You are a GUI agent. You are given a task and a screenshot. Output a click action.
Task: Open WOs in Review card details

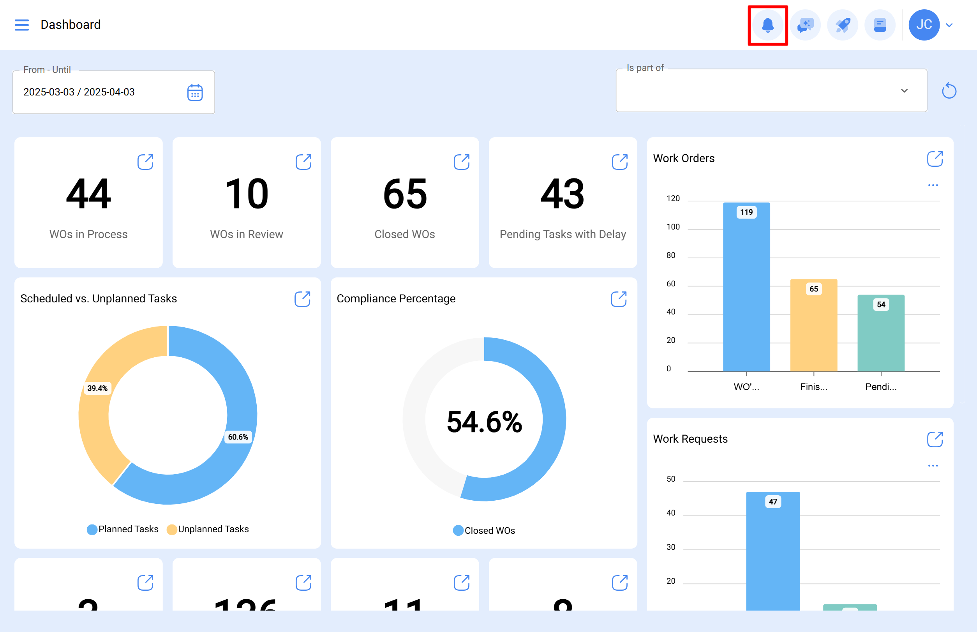303,162
